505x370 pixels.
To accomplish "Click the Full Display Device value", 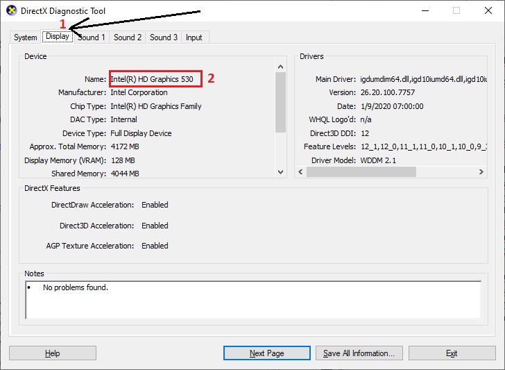I will coord(141,133).
